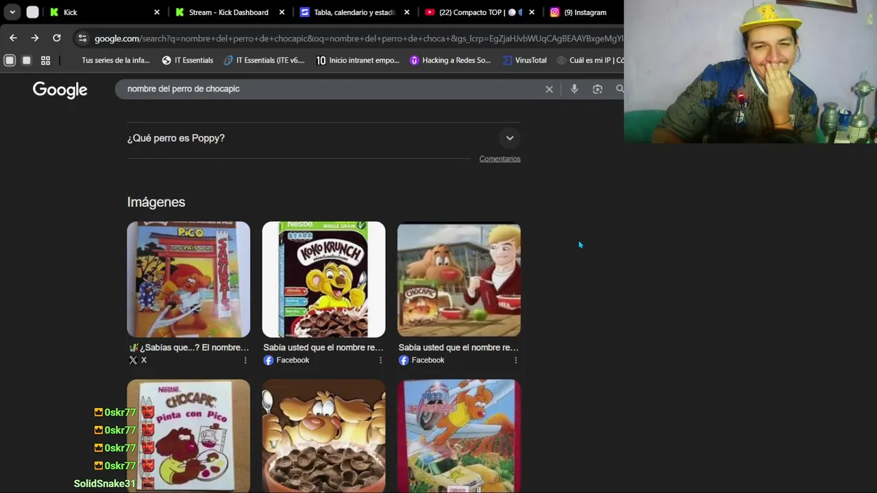This screenshot has width=877, height=493.
Task: Go back to previous page
Action: tap(13, 38)
